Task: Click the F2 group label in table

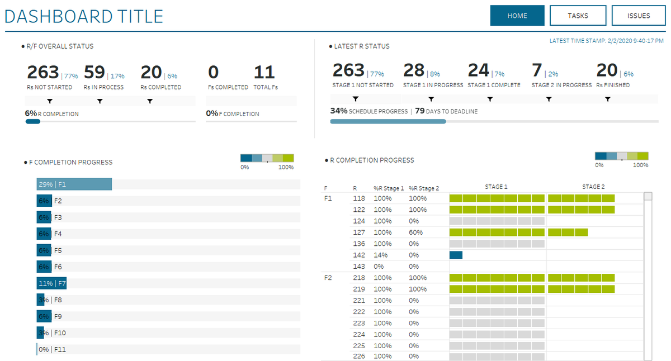Action: tap(328, 278)
